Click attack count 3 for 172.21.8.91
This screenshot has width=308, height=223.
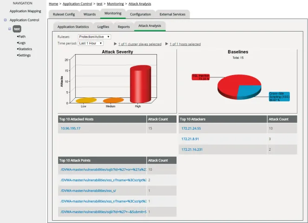(x=270, y=139)
